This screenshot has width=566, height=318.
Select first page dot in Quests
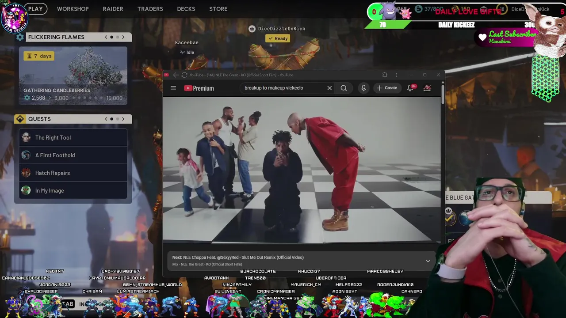[x=112, y=119]
